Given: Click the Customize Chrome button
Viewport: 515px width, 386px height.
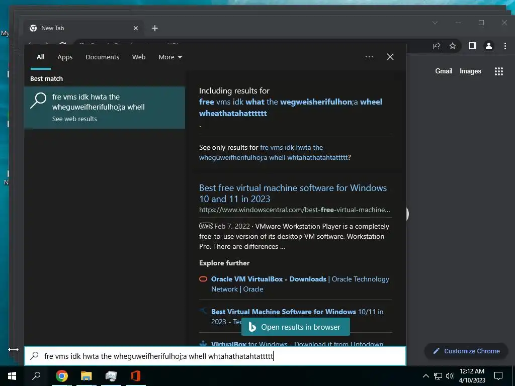Looking at the screenshot, I should 466,351.
